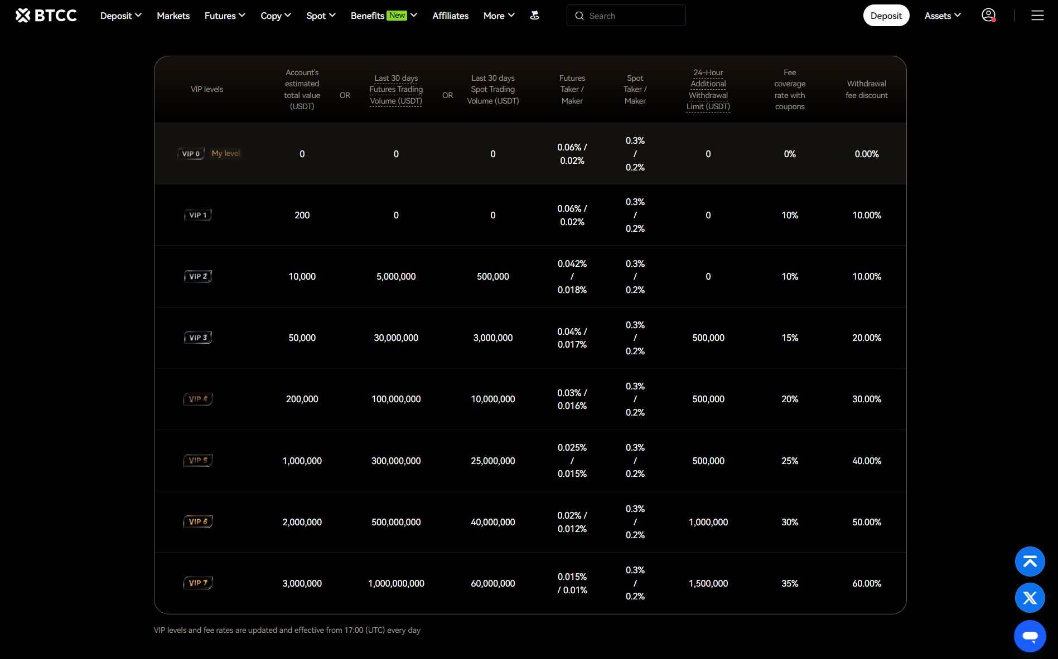Click the VIP 5 badge
Viewport: 1058px width, 659px height.
198,460
